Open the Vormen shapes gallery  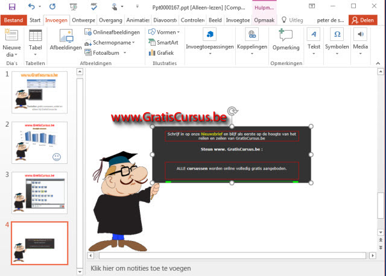pyautogui.click(x=164, y=32)
